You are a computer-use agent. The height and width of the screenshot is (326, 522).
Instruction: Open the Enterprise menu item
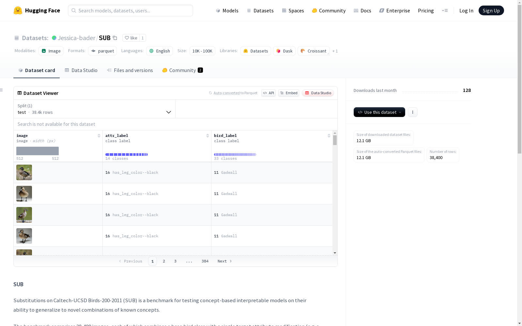394,10
